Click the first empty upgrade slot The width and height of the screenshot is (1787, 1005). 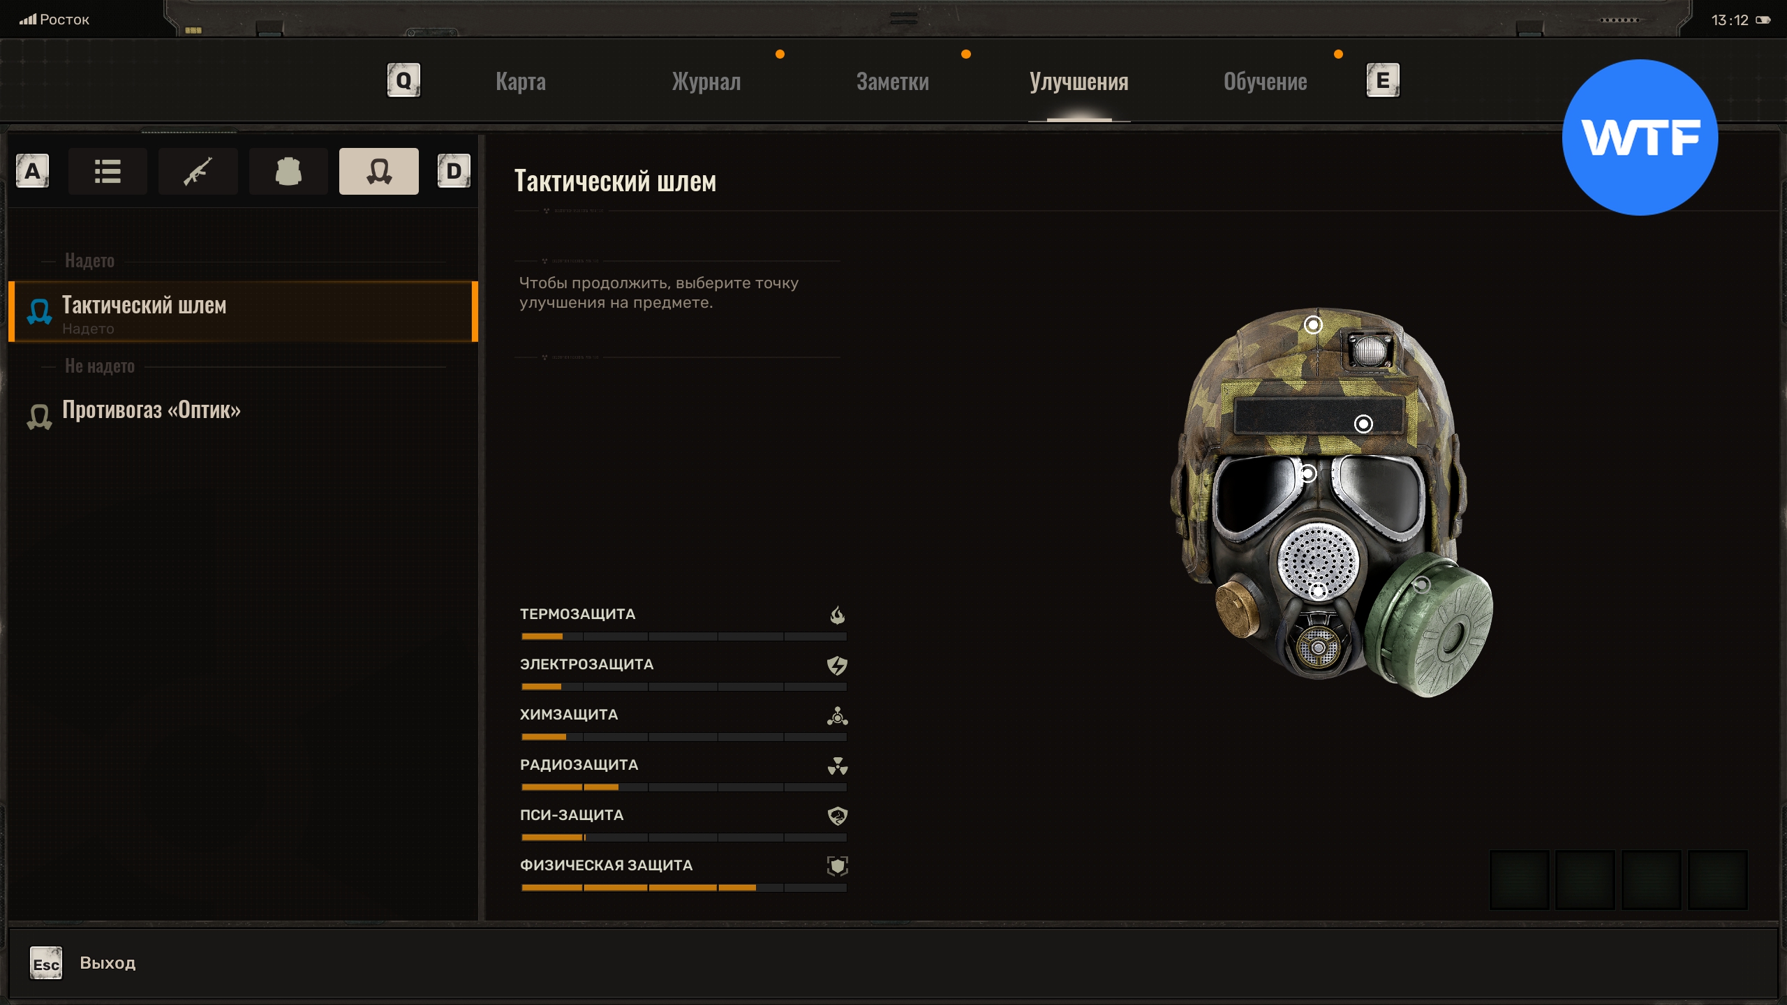1519,879
